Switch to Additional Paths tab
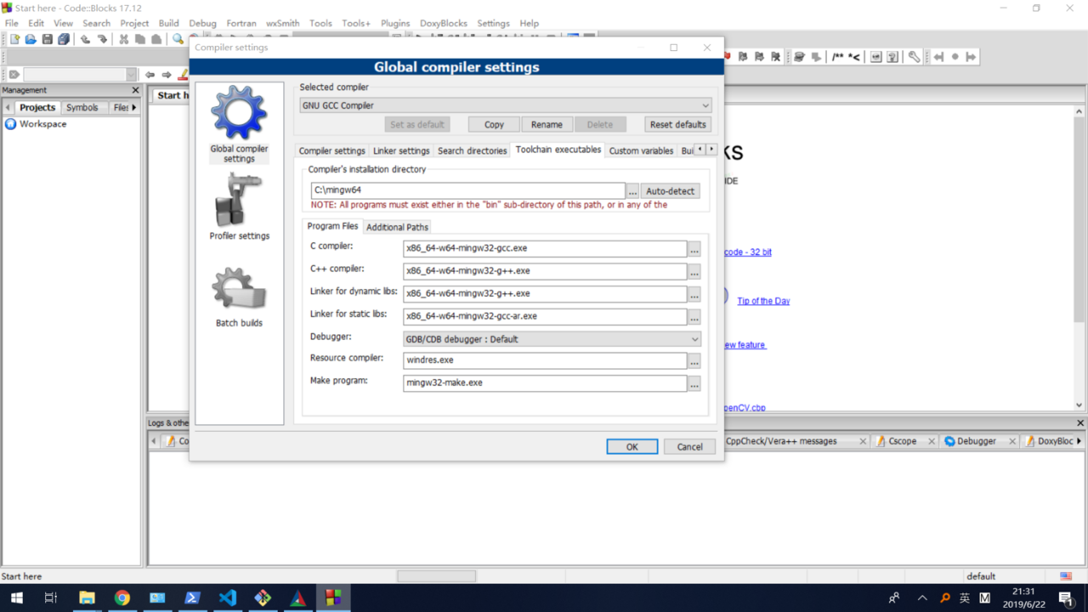Screen dimensions: 1088x612 pyautogui.click(x=397, y=227)
